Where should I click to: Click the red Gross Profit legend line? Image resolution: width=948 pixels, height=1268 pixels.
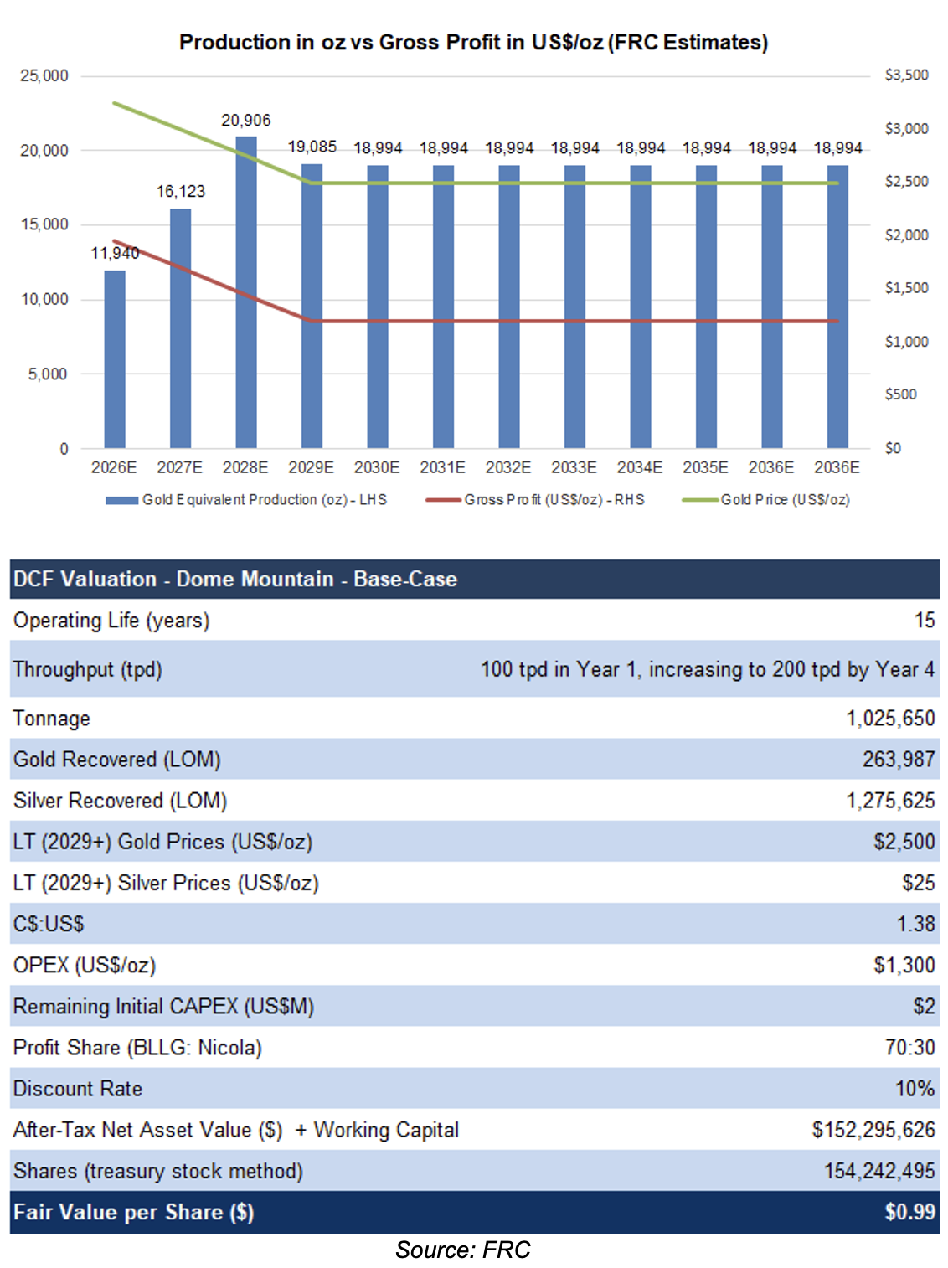pyautogui.click(x=443, y=500)
